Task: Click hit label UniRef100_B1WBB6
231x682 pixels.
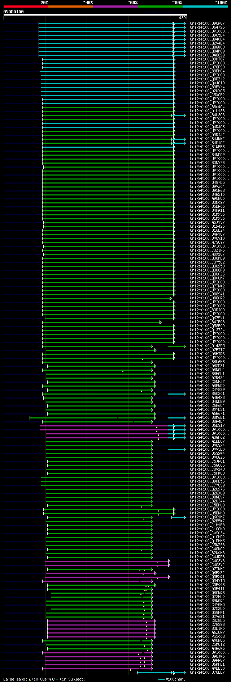Action: point(207,147)
